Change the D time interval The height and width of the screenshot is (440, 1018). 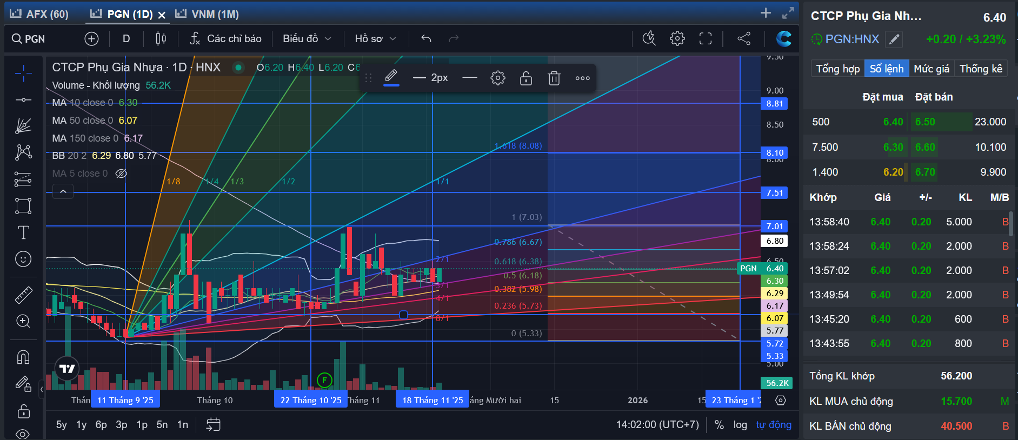[x=127, y=39]
